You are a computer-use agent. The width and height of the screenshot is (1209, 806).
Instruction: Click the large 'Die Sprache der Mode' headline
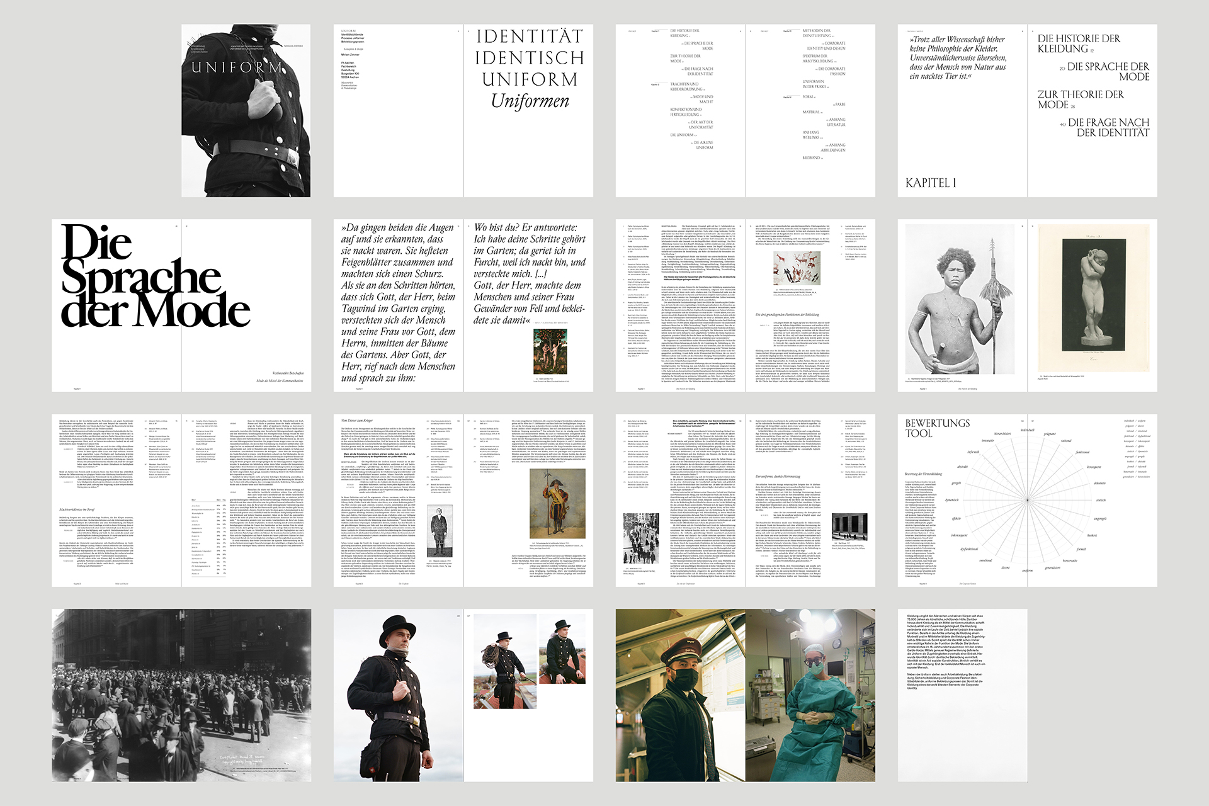click(156, 276)
